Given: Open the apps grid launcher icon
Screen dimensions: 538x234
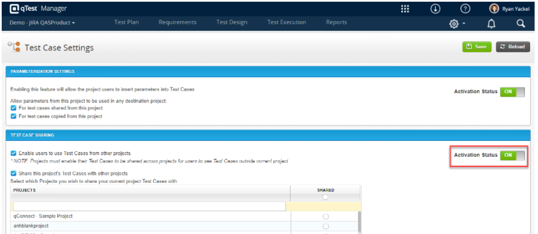Looking at the screenshot, I should (x=405, y=9).
